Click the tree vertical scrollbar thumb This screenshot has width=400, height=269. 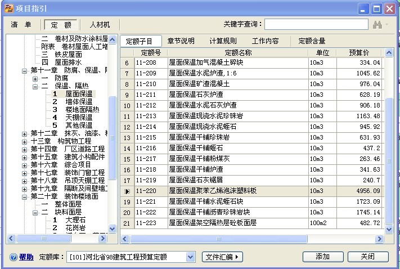pyautogui.click(x=112, y=138)
